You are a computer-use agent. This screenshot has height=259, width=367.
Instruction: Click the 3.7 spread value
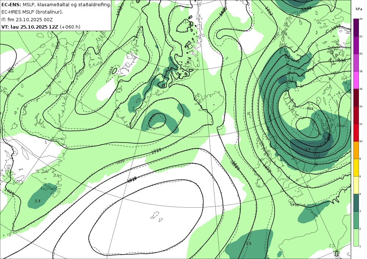[308, 150]
